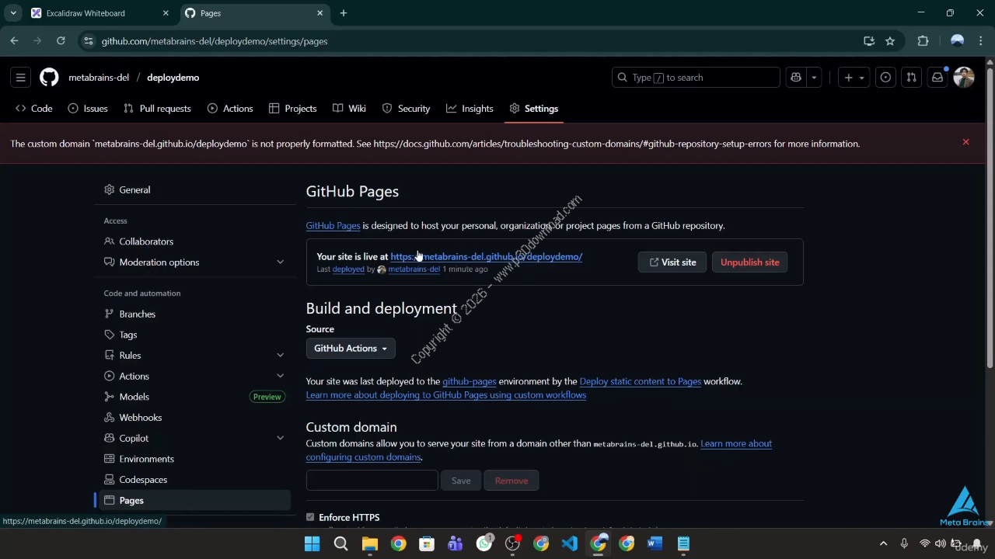This screenshot has width=995, height=559.
Task: Open the hamburger navigation menu
Action: pyautogui.click(x=21, y=78)
